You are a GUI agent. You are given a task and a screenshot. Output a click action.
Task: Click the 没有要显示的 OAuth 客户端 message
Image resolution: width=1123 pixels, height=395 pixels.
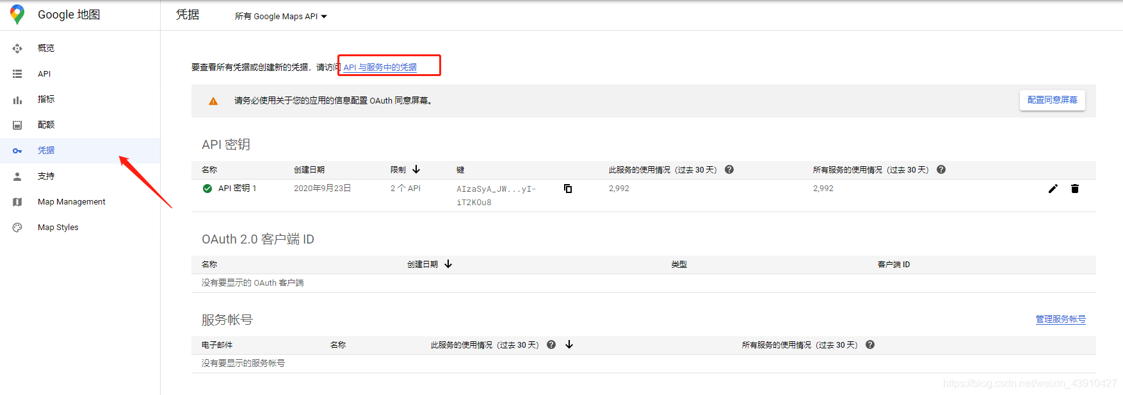point(253,283)
